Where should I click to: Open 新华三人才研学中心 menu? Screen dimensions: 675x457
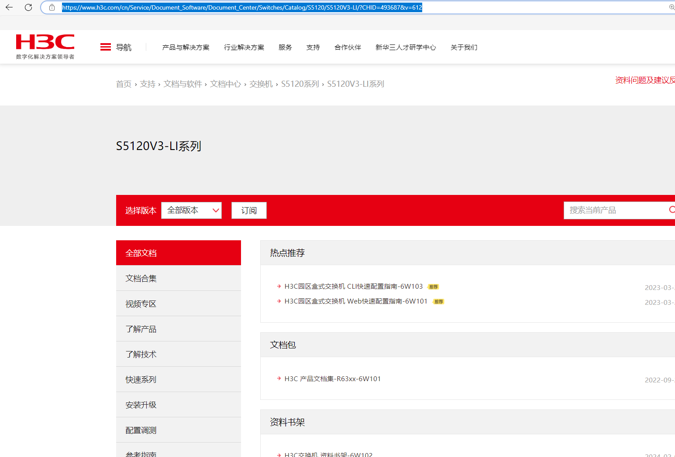pos(406,47)
